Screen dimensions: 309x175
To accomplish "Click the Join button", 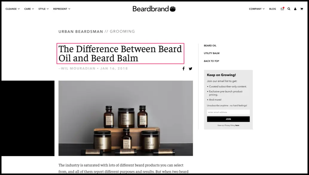I will (228, 119).
